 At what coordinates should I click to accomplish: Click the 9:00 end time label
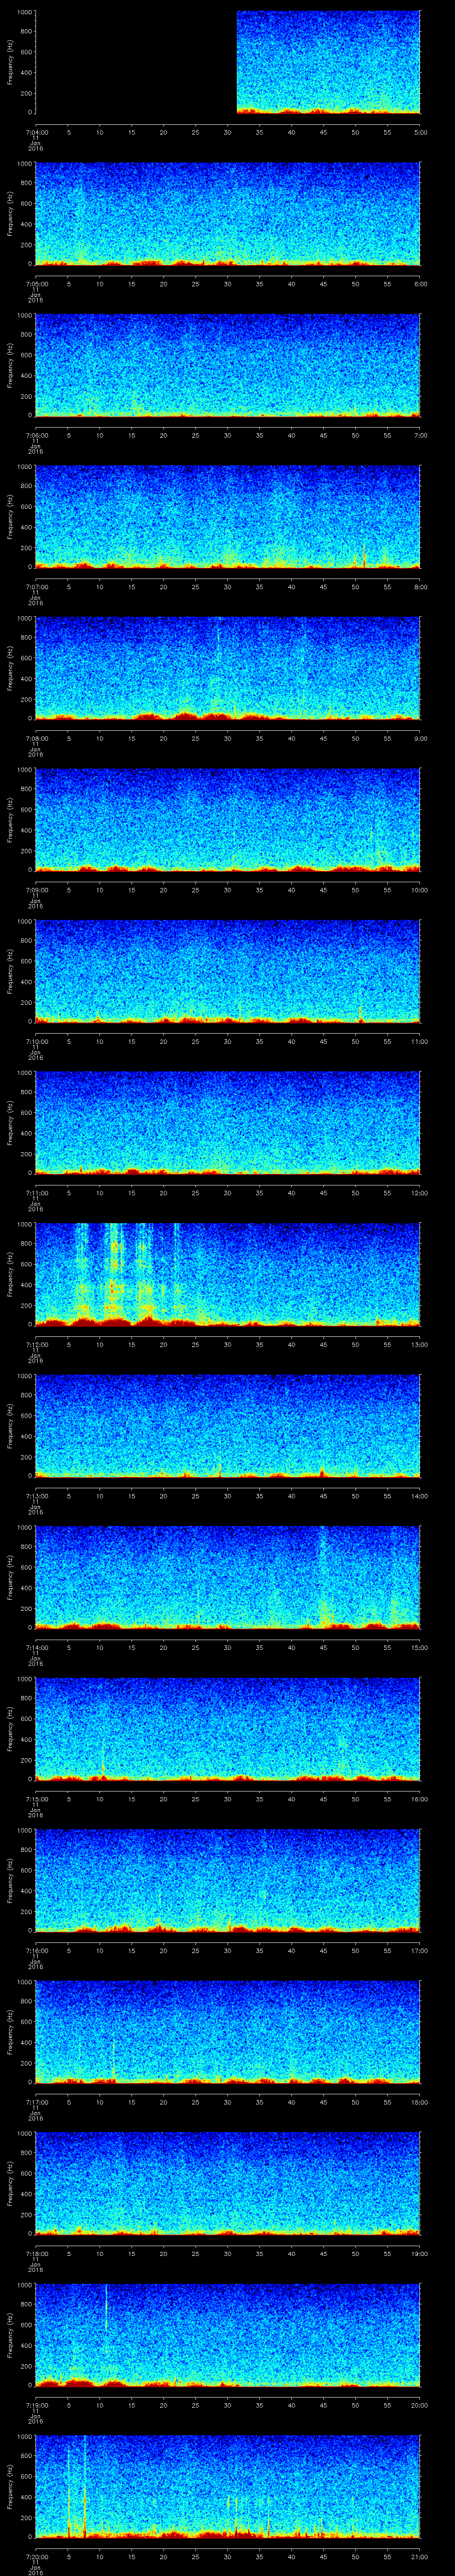[420, 737]
